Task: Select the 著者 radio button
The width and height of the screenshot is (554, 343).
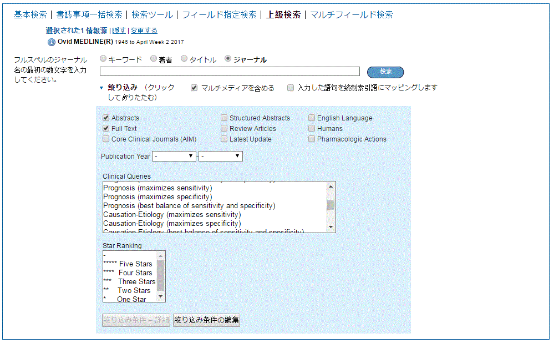Action: point(154,58)
